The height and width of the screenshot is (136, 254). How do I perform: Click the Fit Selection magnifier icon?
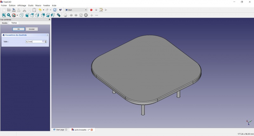9,15
